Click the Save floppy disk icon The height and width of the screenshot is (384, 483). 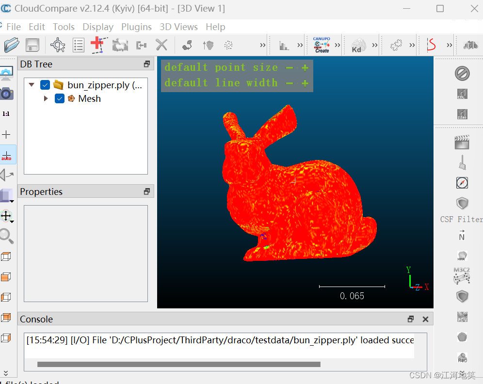32,45
